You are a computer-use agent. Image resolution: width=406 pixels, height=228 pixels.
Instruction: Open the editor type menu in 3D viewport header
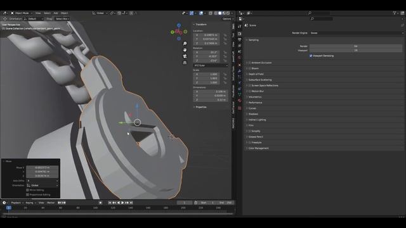[x=5, y=13]
